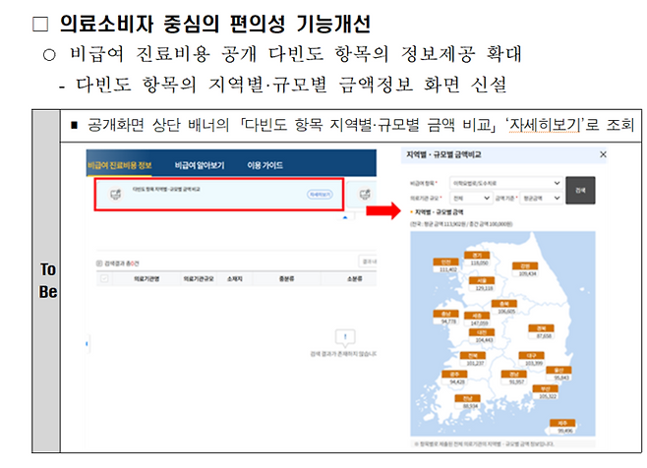The image size is (647, 468).
Task: Open the 의료기관 규모 dropdown showing 전체
Action: pyautogui.click(x=470, y=199)
